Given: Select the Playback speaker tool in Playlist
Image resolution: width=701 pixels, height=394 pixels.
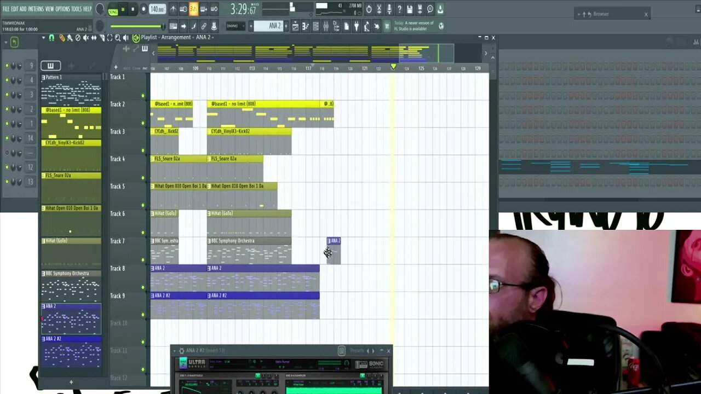Looking at the screenshot, I should (x=126, y=37).
